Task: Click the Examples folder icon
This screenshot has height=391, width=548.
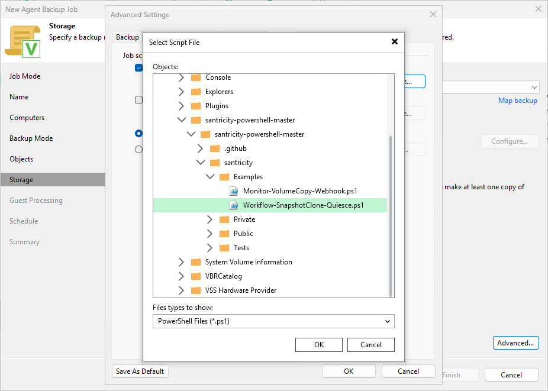Action: coord(224,177)
